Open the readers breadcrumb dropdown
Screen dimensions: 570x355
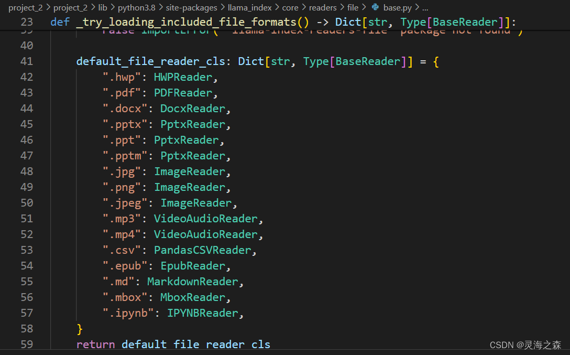pyautogui.click(x=323, y=7)
